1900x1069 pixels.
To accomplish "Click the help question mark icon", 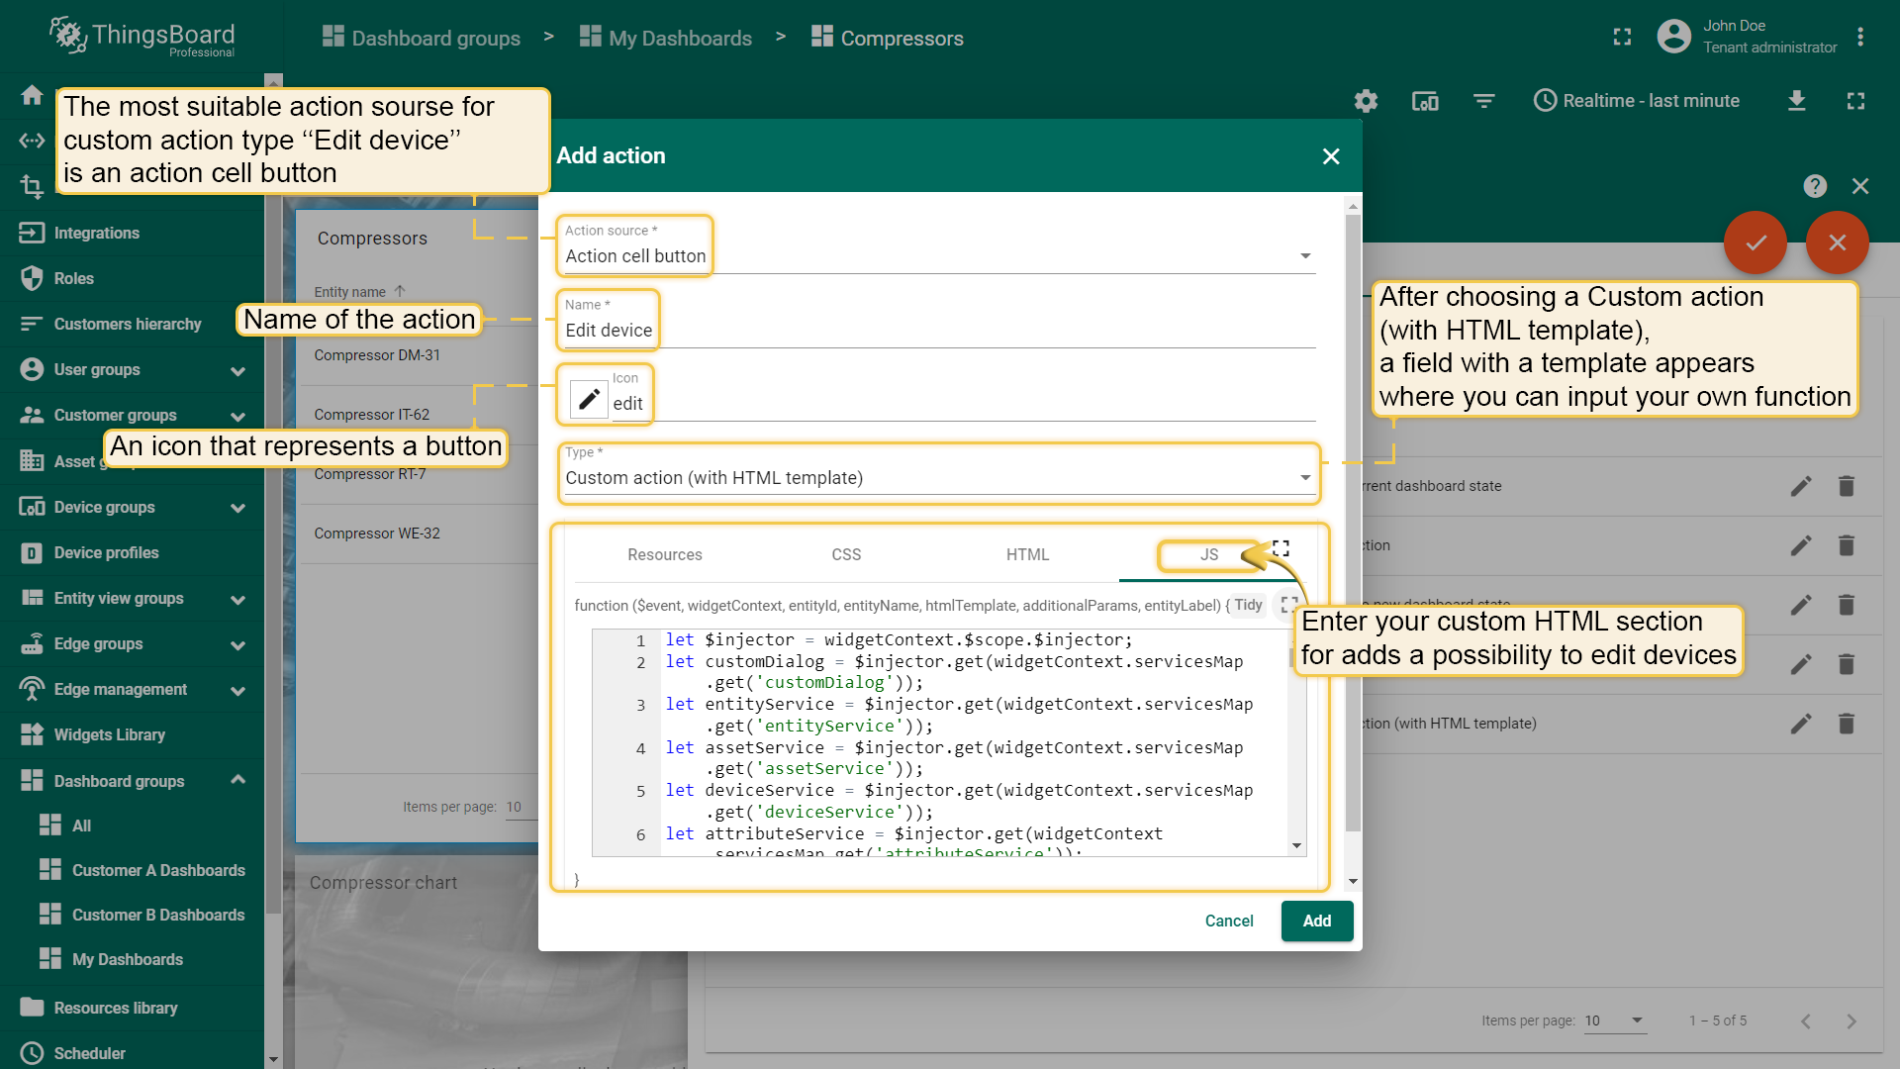I will coord(1815,186).
